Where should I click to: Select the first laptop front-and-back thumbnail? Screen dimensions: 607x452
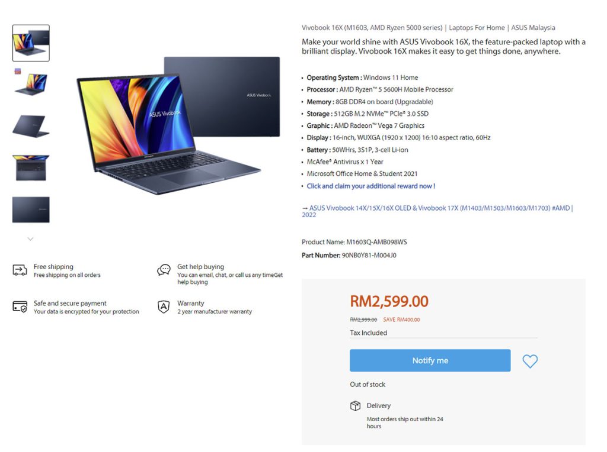[x=31, y=43]
